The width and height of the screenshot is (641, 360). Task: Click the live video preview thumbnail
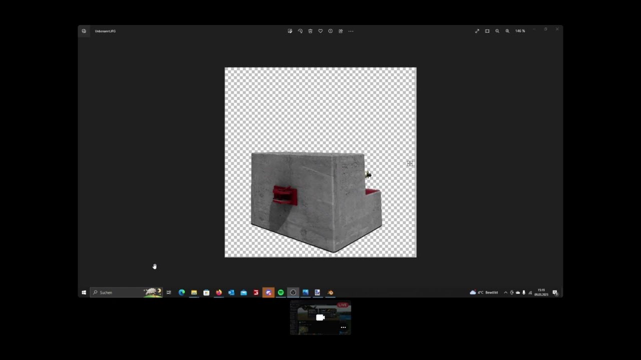click(320, 317)
